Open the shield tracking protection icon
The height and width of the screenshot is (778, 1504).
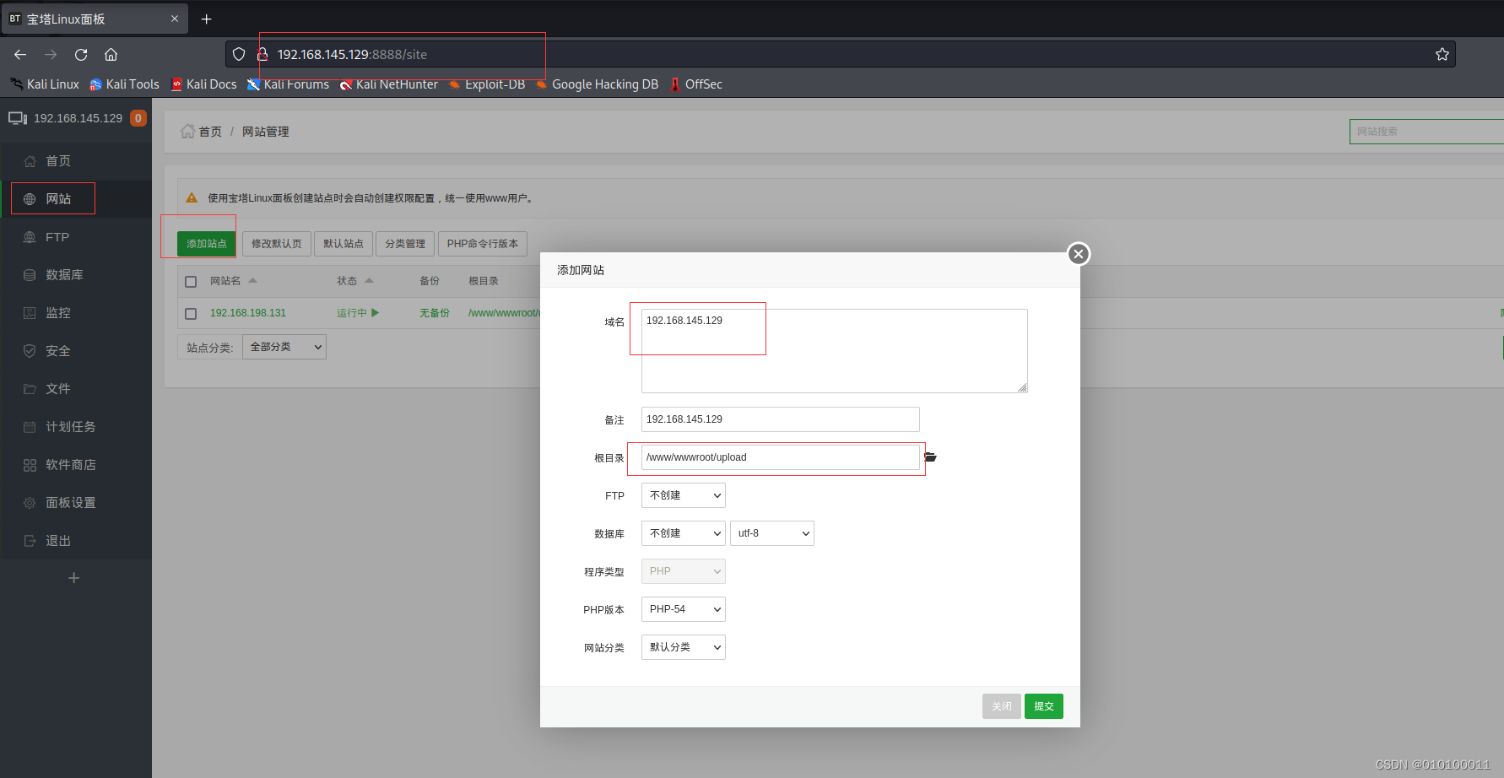pos(239,54)
